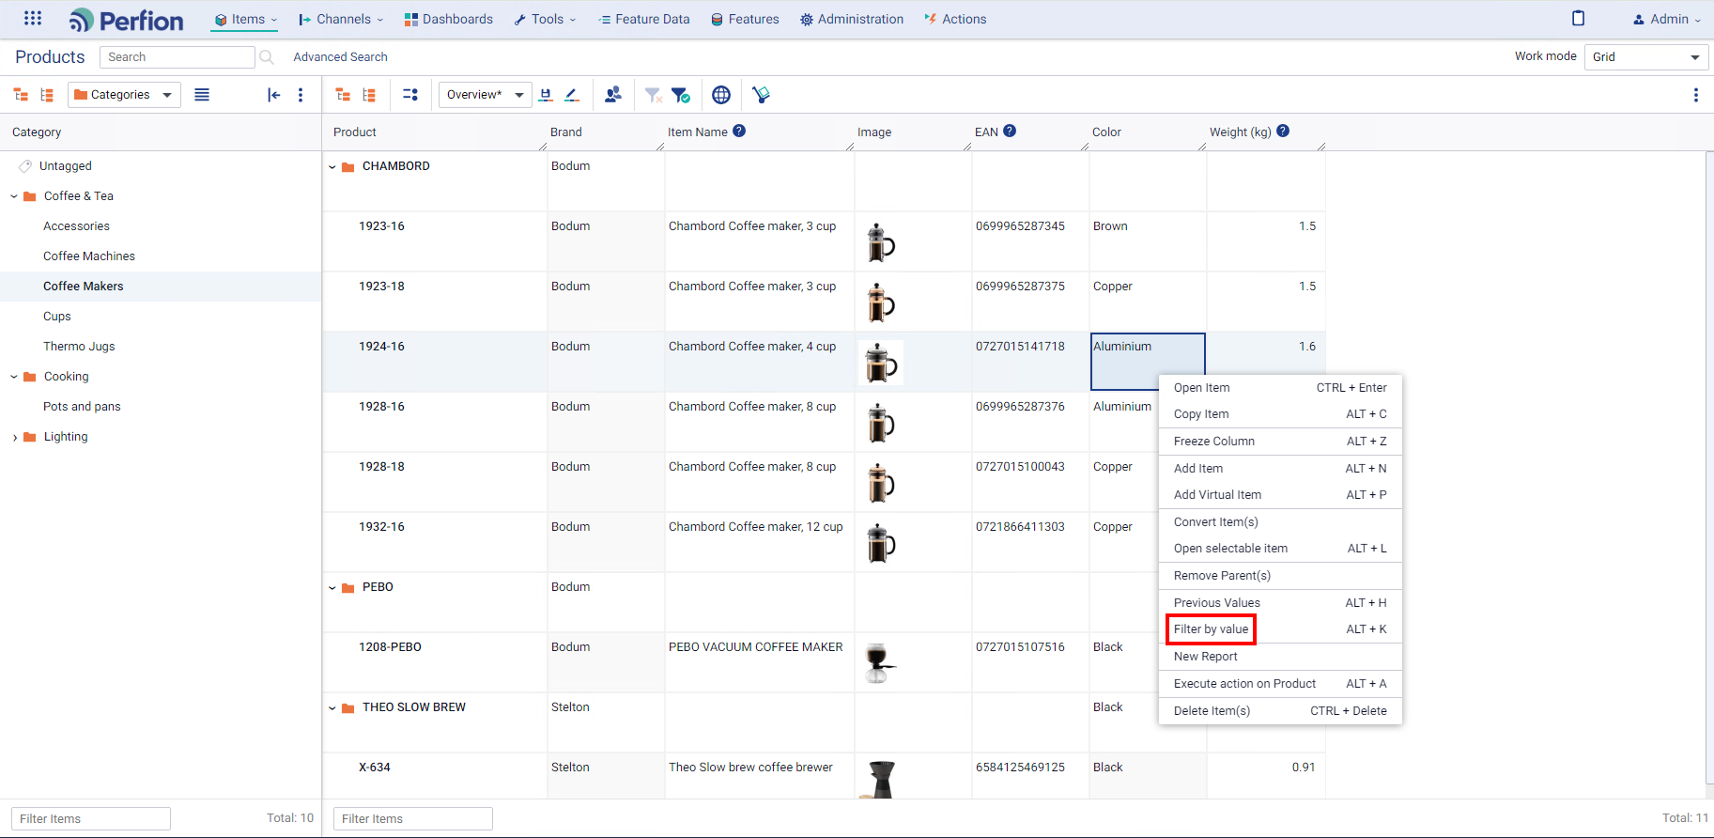Open the Tools menu
1714x838 pixels.
(x=546, y=19)
